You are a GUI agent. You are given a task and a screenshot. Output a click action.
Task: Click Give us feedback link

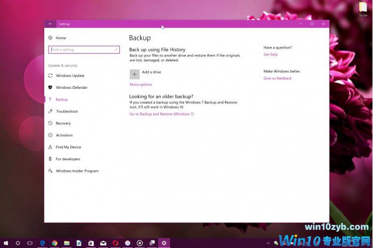pyautogui.click(x=278, y=78)
